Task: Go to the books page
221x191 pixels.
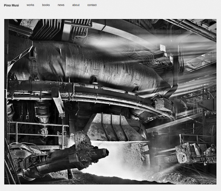Action: click(x=46, y=5)
